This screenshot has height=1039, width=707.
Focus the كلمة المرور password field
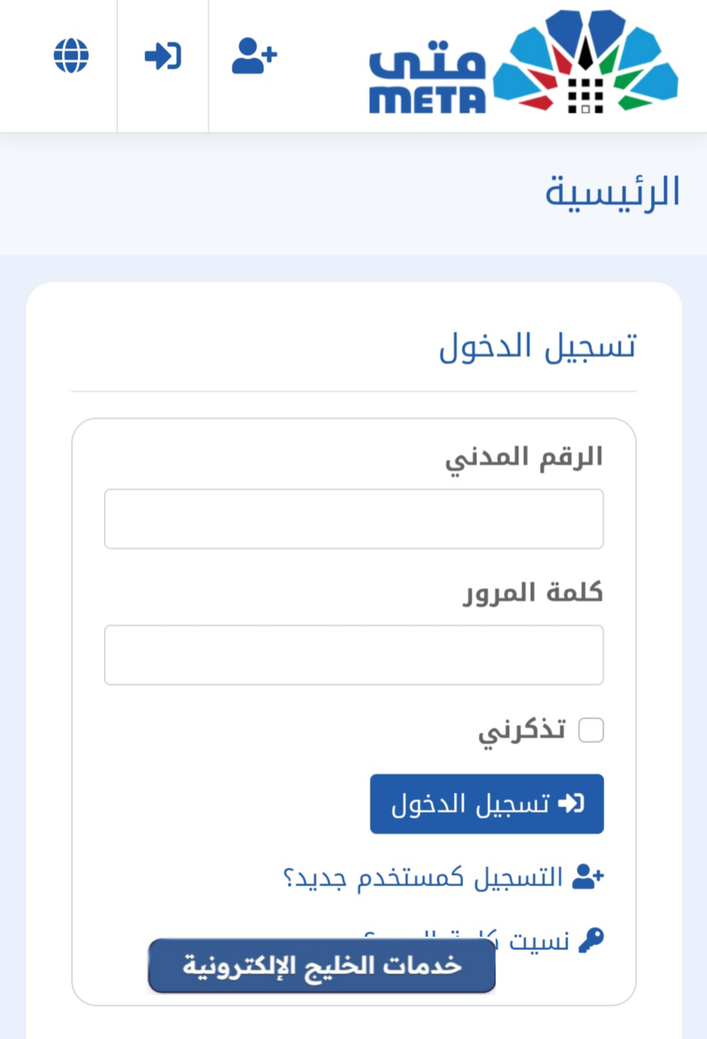click(x=353, y=655)
